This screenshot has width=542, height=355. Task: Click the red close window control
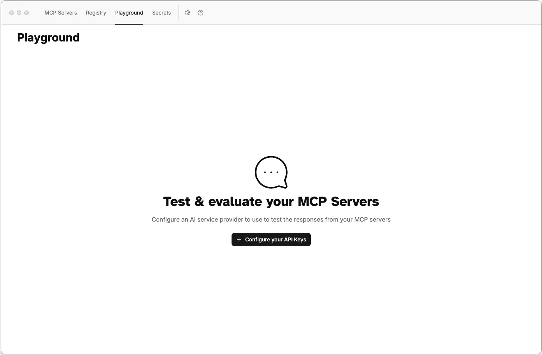[x=12, y=12]
